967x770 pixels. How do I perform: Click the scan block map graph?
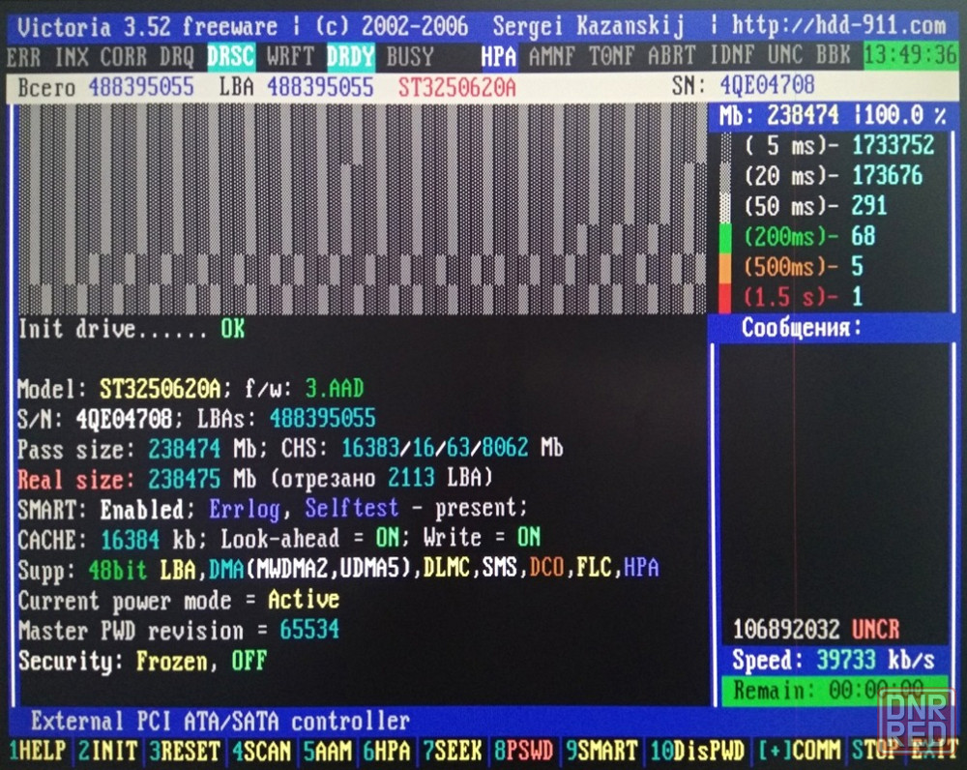pos(362,209)
